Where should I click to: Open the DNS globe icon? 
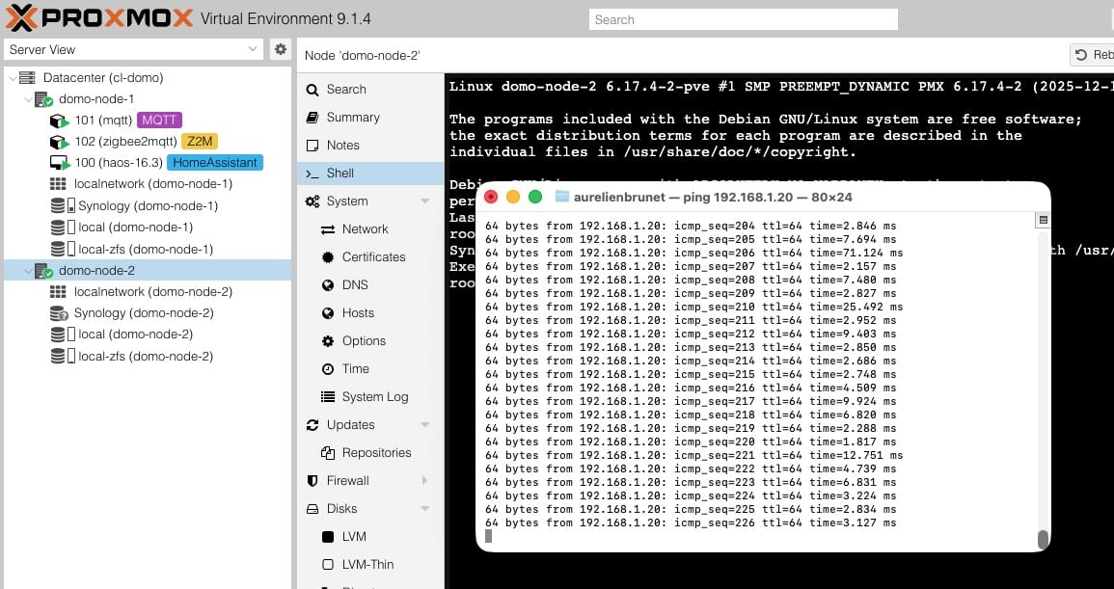[x=327, y=285]
